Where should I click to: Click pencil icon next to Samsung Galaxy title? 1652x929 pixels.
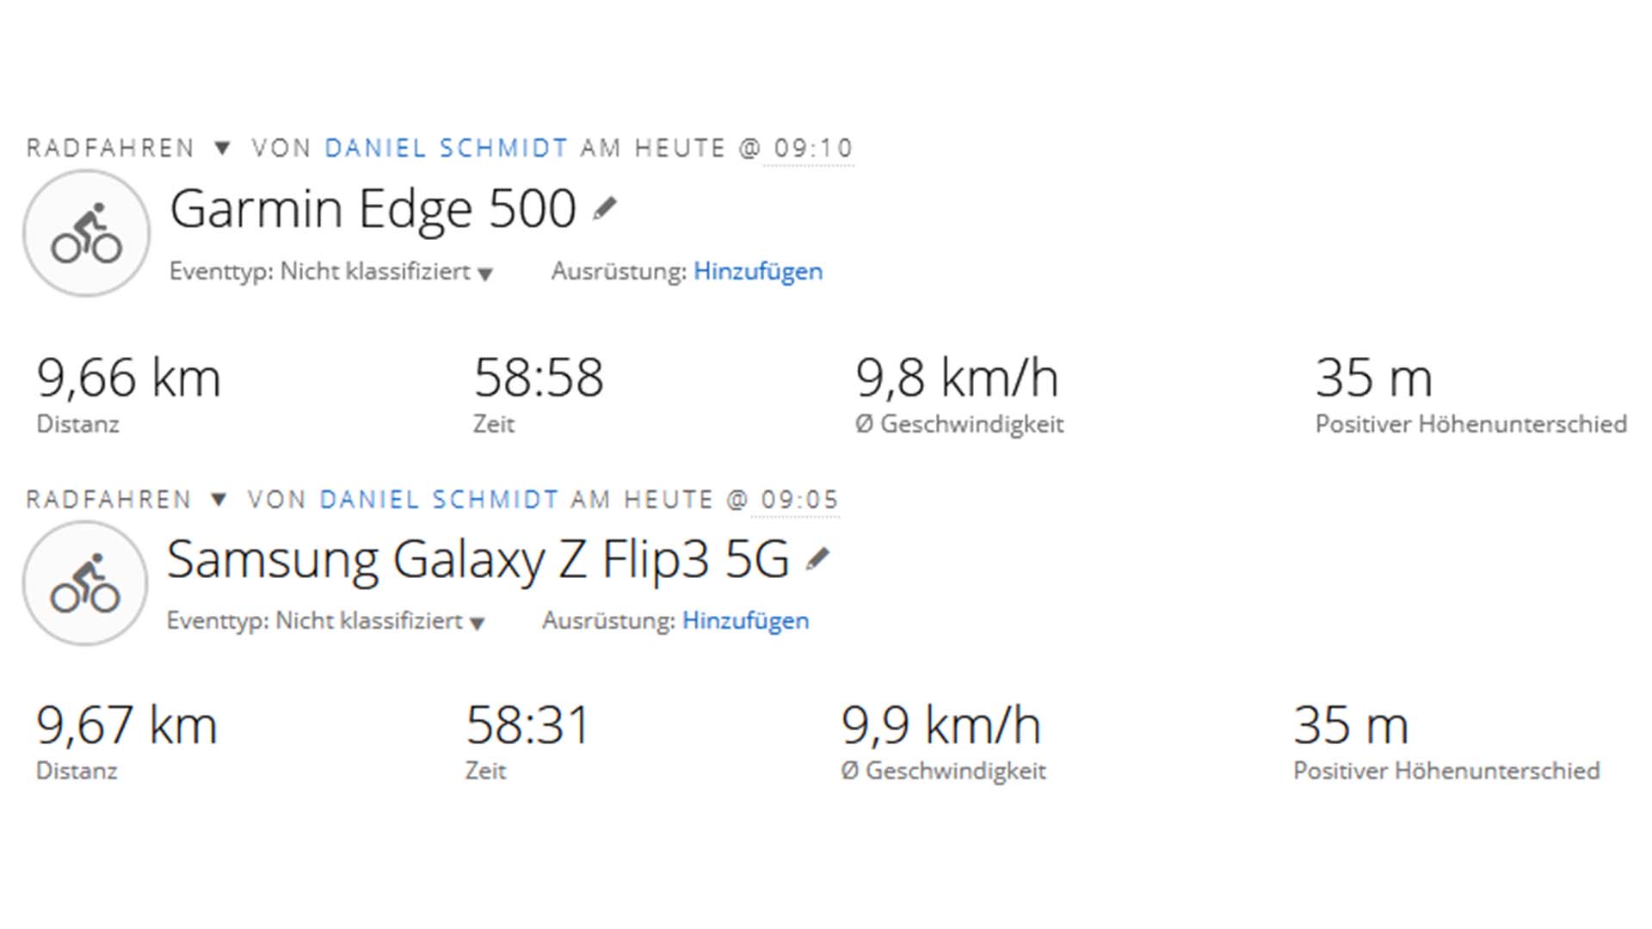817,559
